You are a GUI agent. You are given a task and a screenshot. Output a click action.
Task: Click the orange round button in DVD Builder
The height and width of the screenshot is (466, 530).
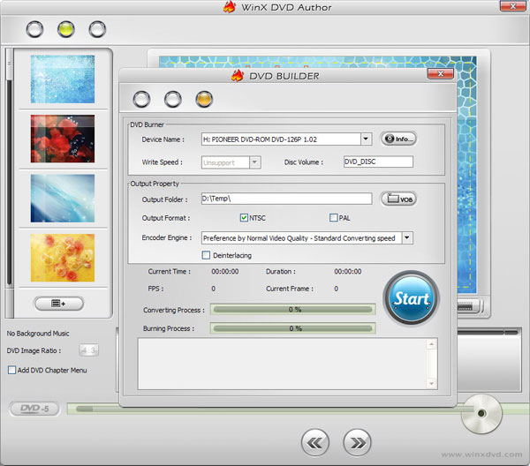[x=204, y=99]
